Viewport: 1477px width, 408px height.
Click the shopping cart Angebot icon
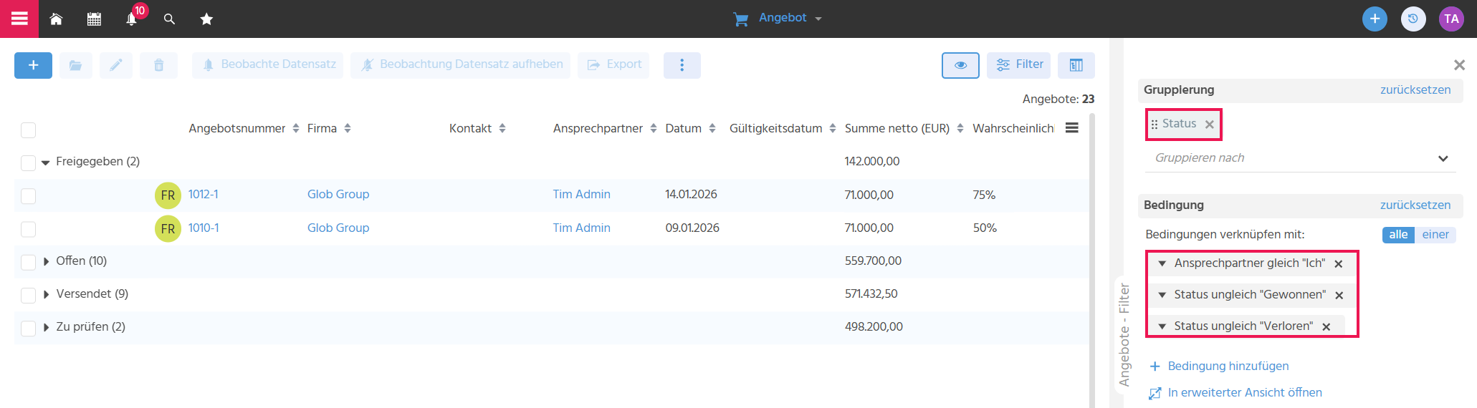741,19
